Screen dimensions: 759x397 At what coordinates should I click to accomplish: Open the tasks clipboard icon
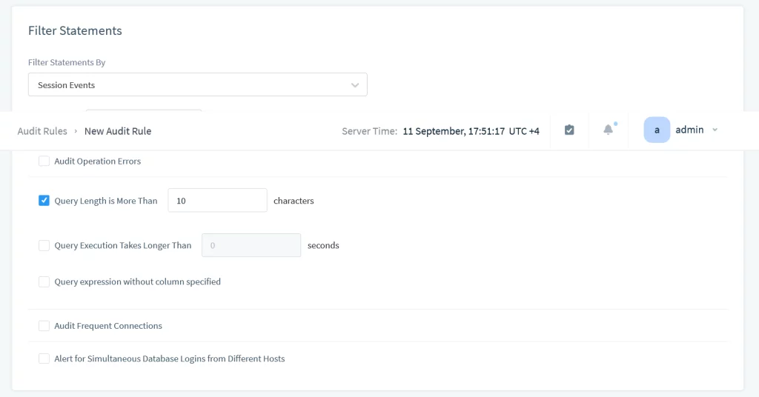click(569, 130)
